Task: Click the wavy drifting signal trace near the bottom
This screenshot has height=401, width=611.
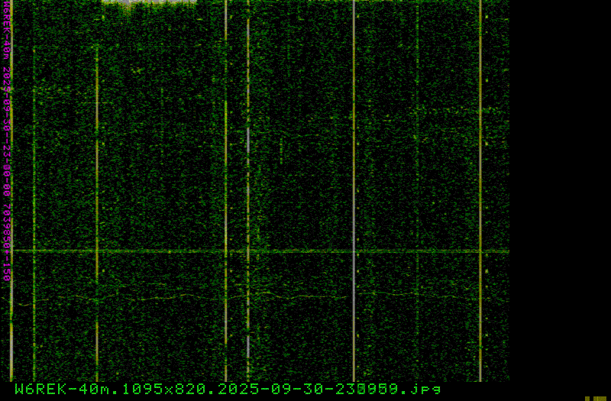Action: point(153,296)
